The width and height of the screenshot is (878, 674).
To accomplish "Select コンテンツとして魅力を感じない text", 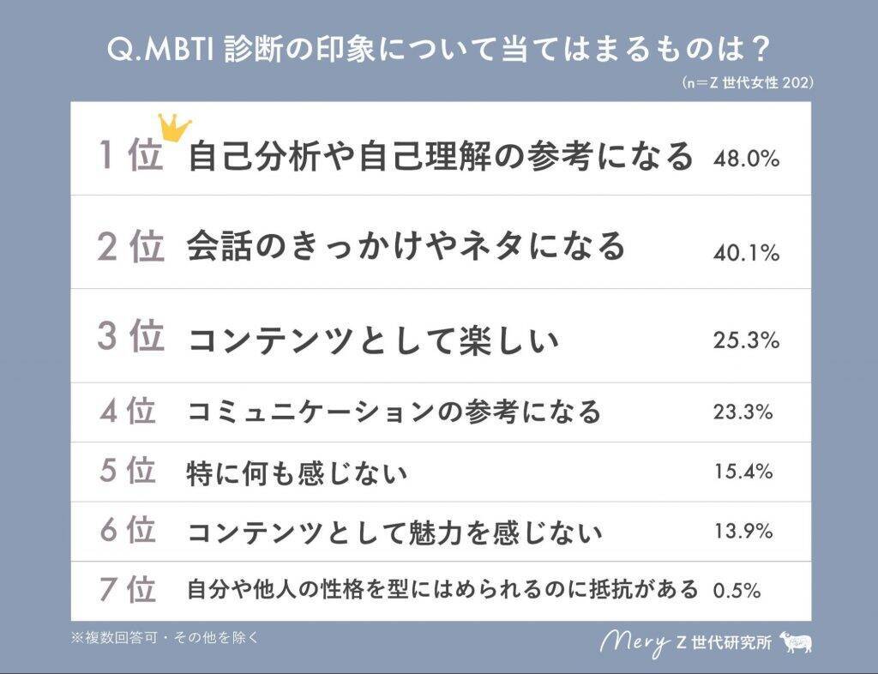I will click(394, 533).
